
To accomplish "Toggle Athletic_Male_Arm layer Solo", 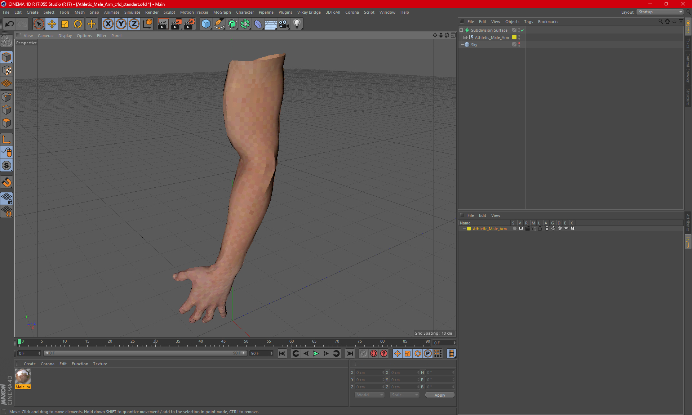I will tap(514, 229).
